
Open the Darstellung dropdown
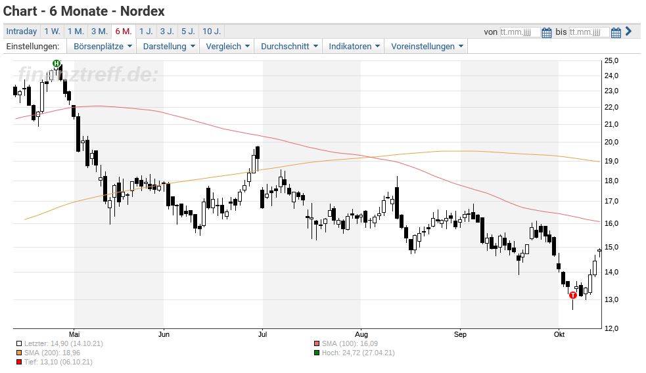tap(168, 47)
